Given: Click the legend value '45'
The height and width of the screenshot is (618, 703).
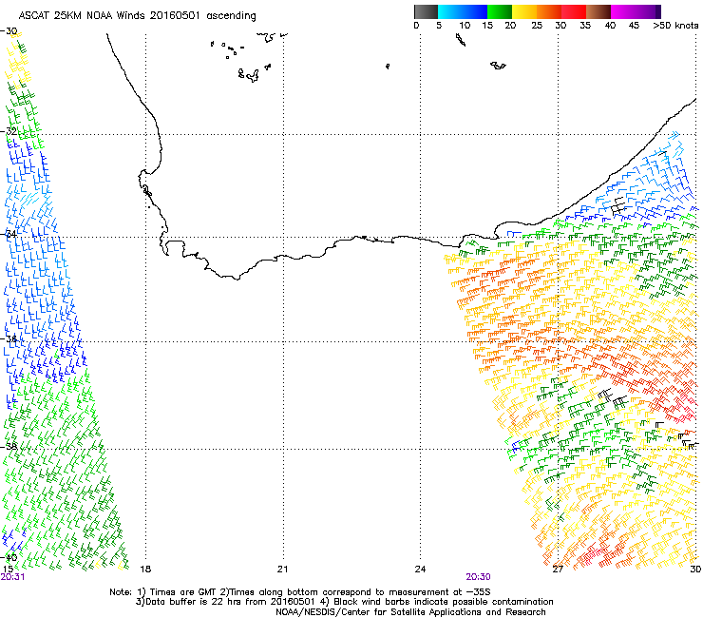Looking at the screenshot, I should pyautogui.click(x=634, y=26).
